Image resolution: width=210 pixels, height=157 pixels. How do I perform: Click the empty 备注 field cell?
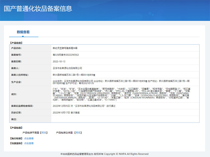pos(125,119)
